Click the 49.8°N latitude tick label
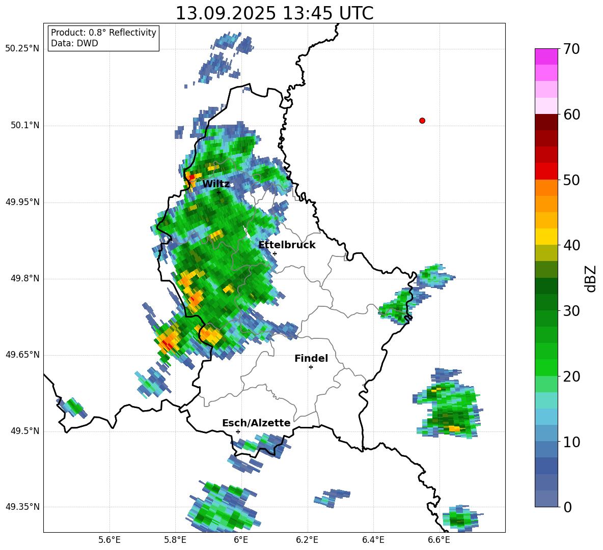This screenshot has width=603, height=550. tap(25, 278)
